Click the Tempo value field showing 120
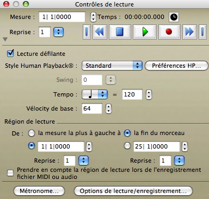 132,94
